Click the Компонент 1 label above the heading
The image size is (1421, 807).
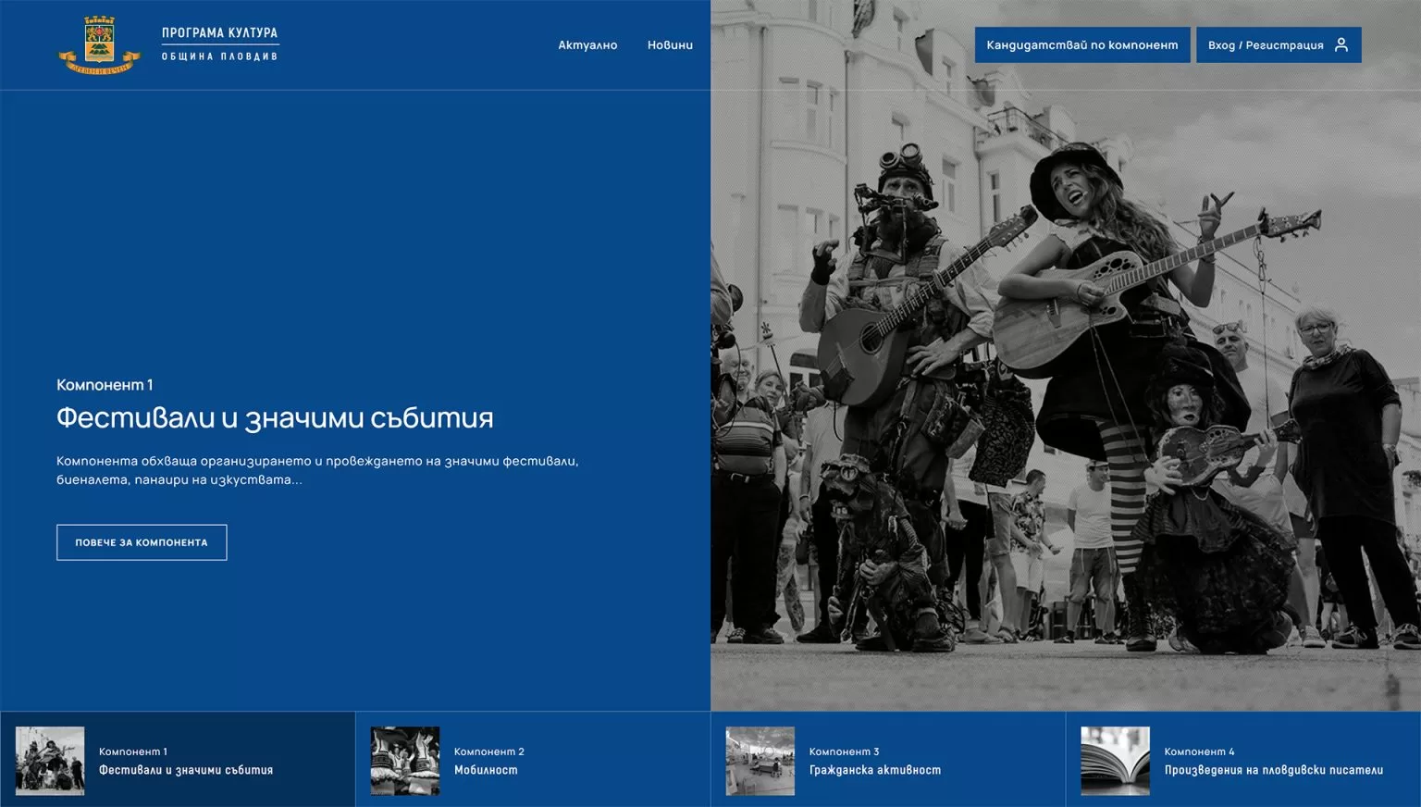pyautogui.click(x=105, y=384)
